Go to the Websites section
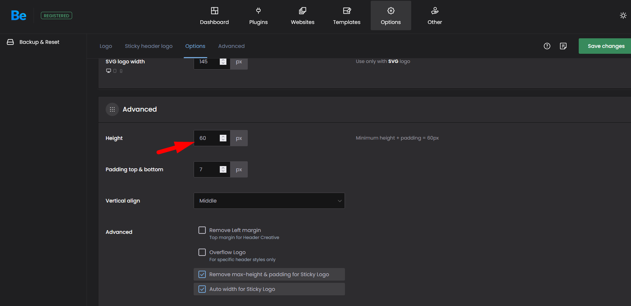The image size is (631, 306). 303,16
